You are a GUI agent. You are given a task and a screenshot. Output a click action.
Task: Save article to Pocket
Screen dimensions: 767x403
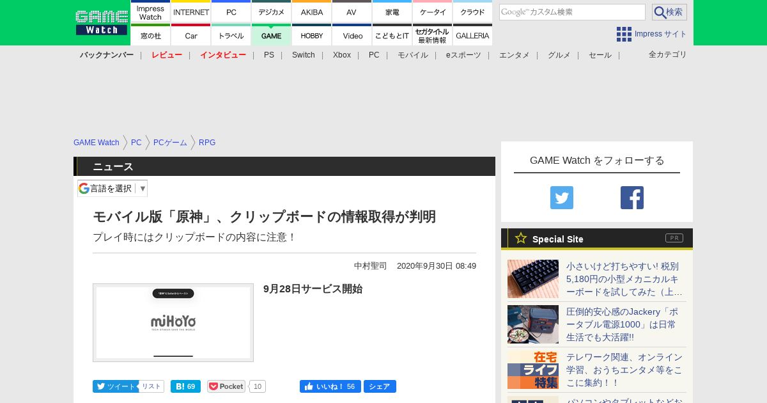226,386
